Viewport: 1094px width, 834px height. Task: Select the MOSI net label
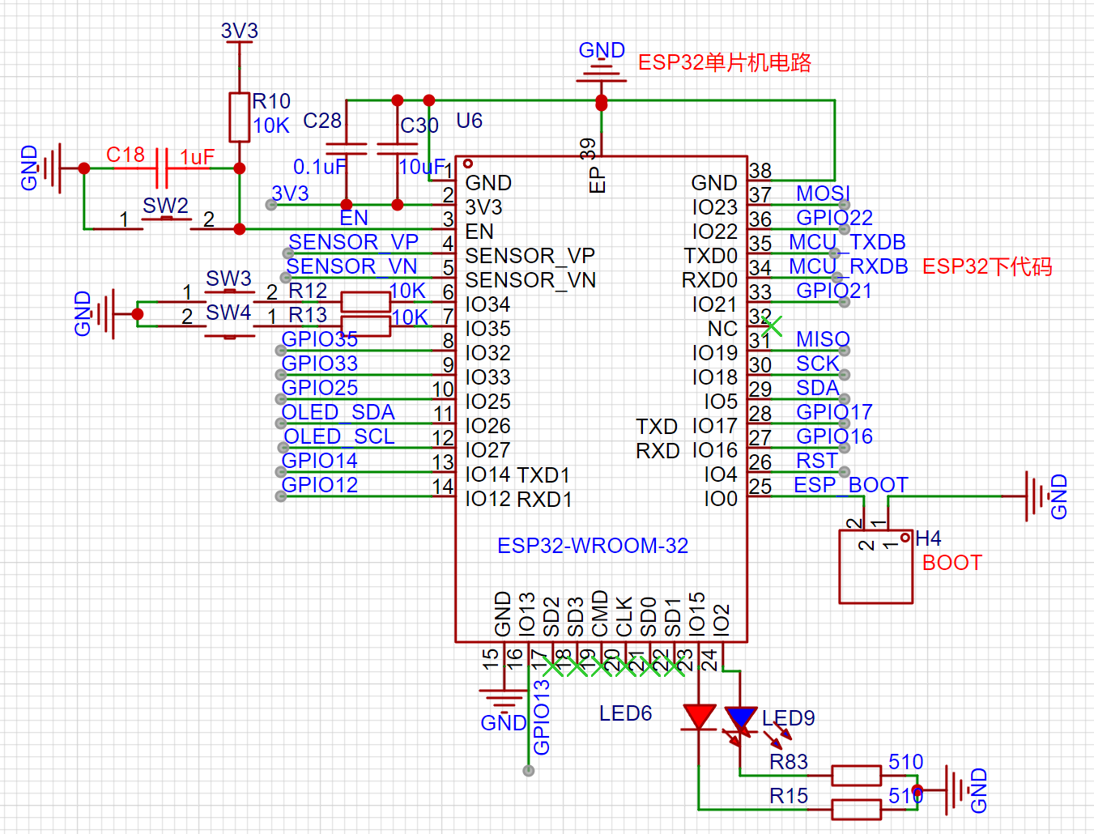click(823, 194)
